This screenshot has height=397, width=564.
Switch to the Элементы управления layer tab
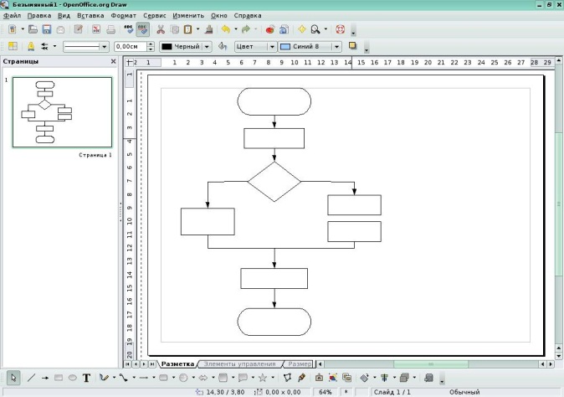239,363
